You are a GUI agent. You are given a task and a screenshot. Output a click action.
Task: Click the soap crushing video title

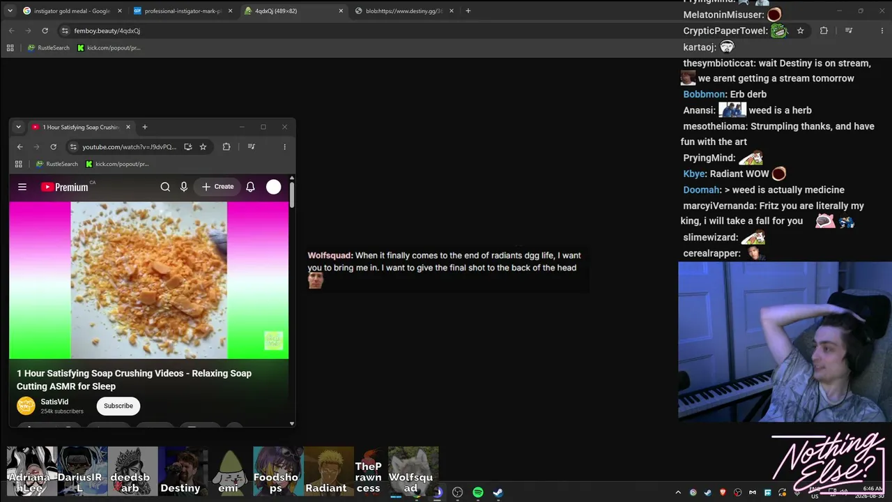tap(134, 380)
